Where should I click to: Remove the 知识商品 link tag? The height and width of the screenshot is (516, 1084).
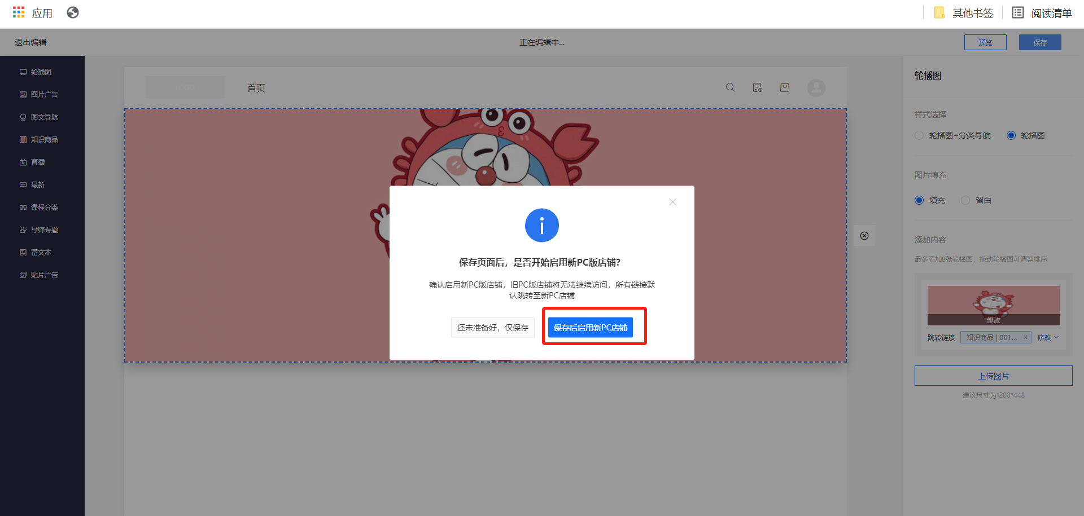click(1025, 337)
